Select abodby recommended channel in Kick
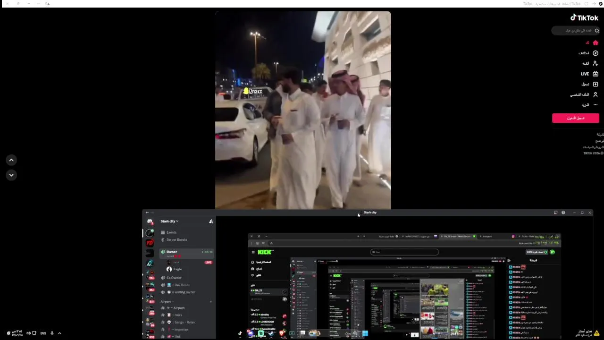Screen dimensions: 604x340 point(268,315)
